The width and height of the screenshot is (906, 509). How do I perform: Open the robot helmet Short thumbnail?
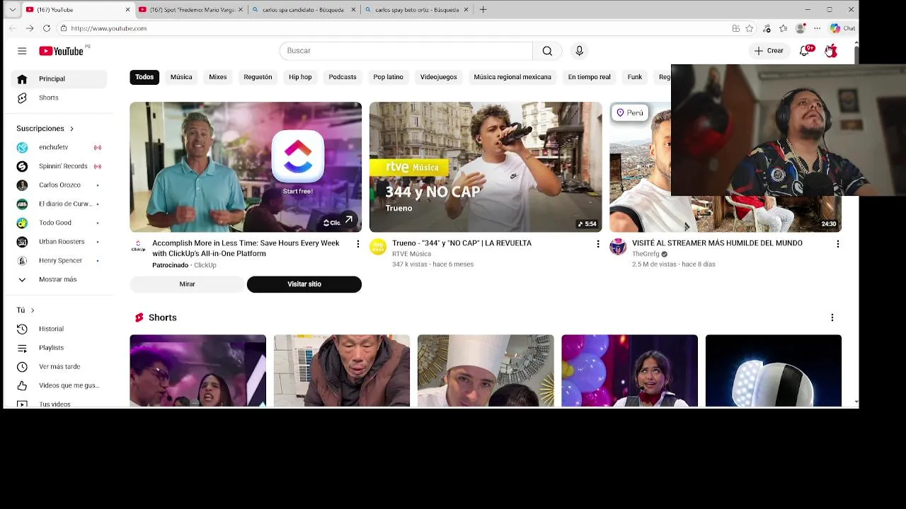pos(773,371)
